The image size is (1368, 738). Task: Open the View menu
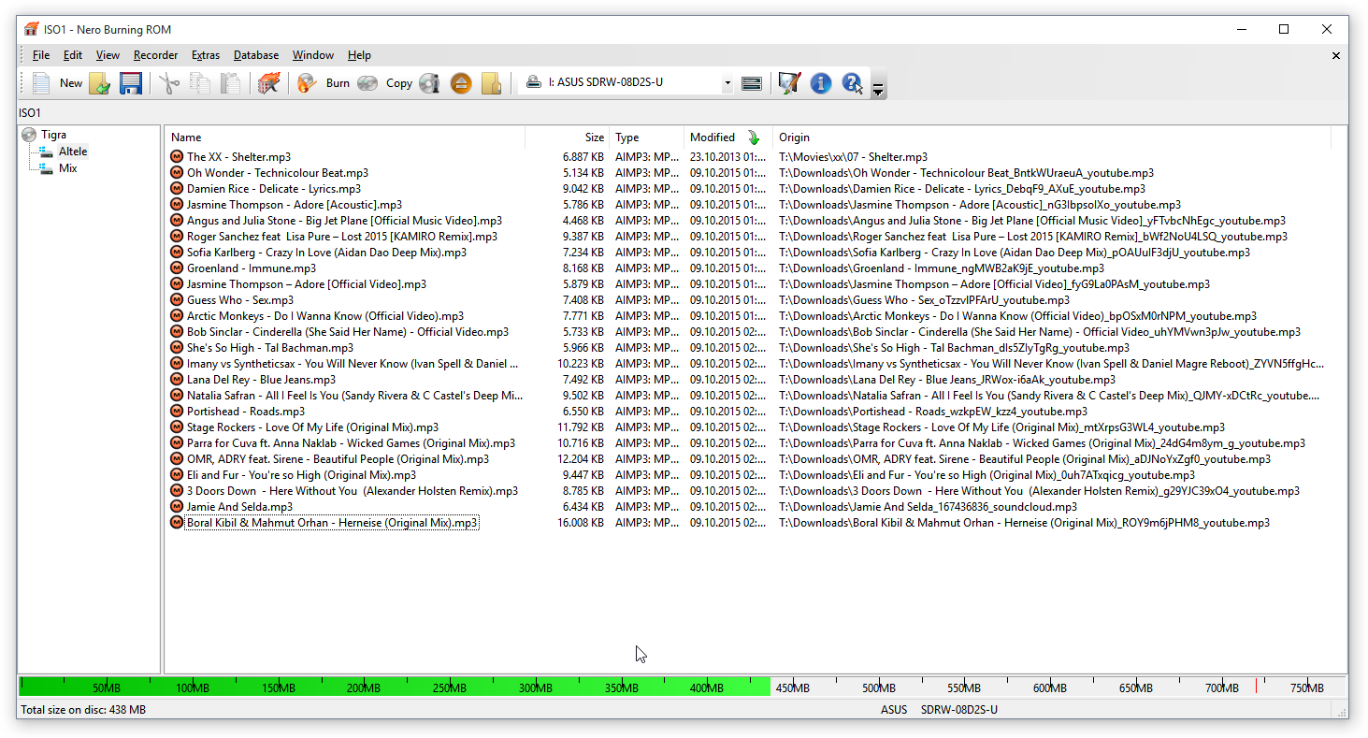pyautogui.click(x=108, y=55)
